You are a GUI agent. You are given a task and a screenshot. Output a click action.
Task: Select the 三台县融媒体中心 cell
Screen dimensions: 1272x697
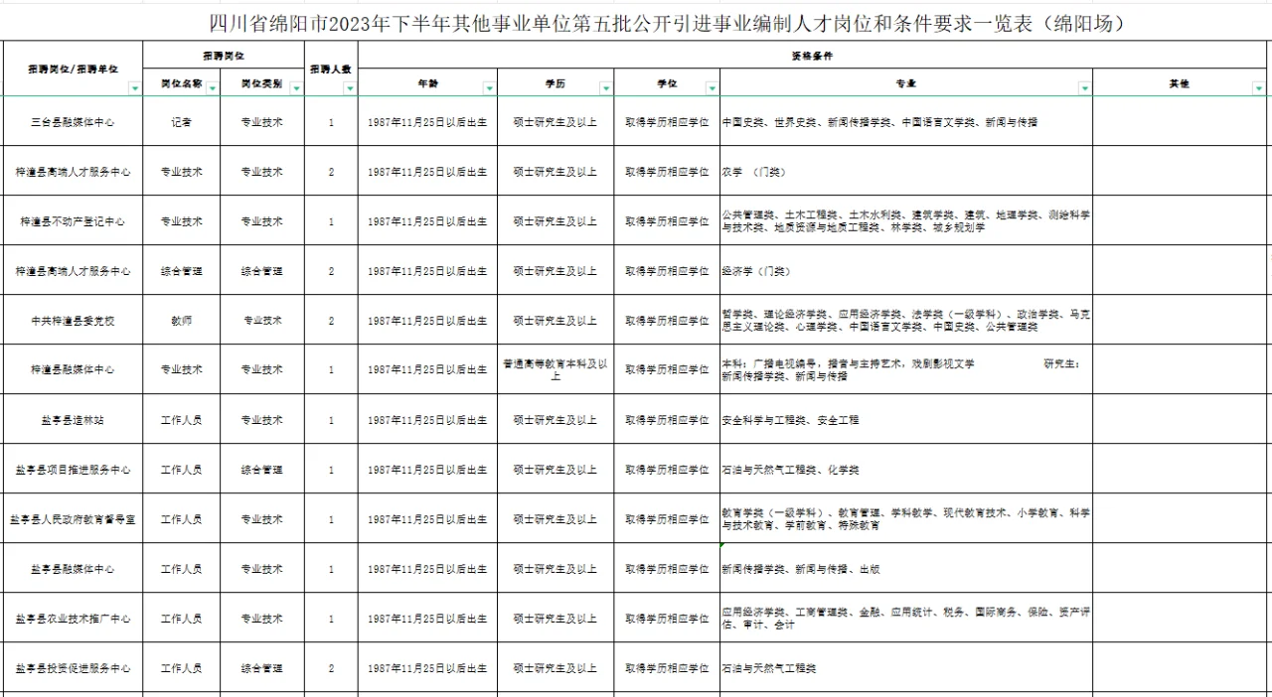point(72,122)
